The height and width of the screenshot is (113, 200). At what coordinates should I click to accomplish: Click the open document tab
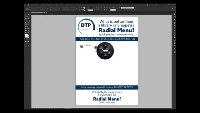tap(38, 13)
